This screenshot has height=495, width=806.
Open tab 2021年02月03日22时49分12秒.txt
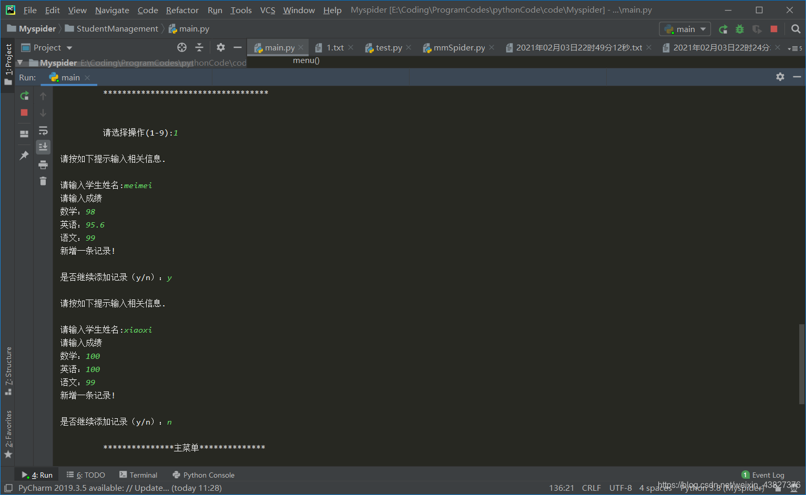(578, 47)
